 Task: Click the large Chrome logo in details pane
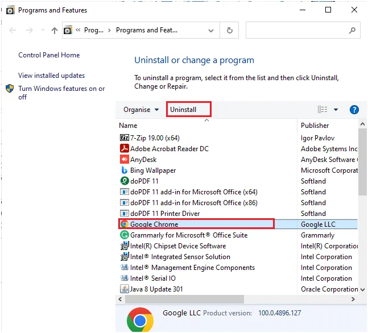140,320
